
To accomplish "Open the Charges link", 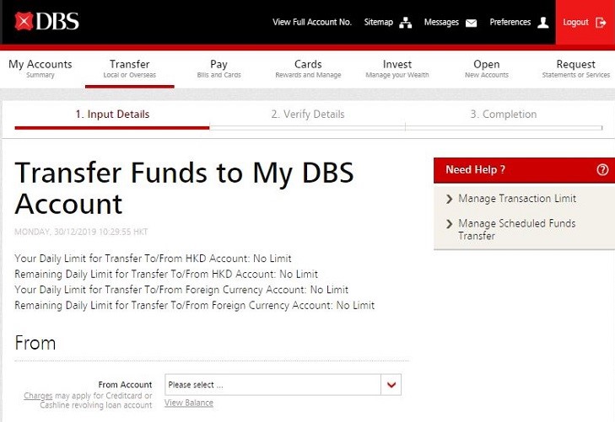I will pos(38,395).
